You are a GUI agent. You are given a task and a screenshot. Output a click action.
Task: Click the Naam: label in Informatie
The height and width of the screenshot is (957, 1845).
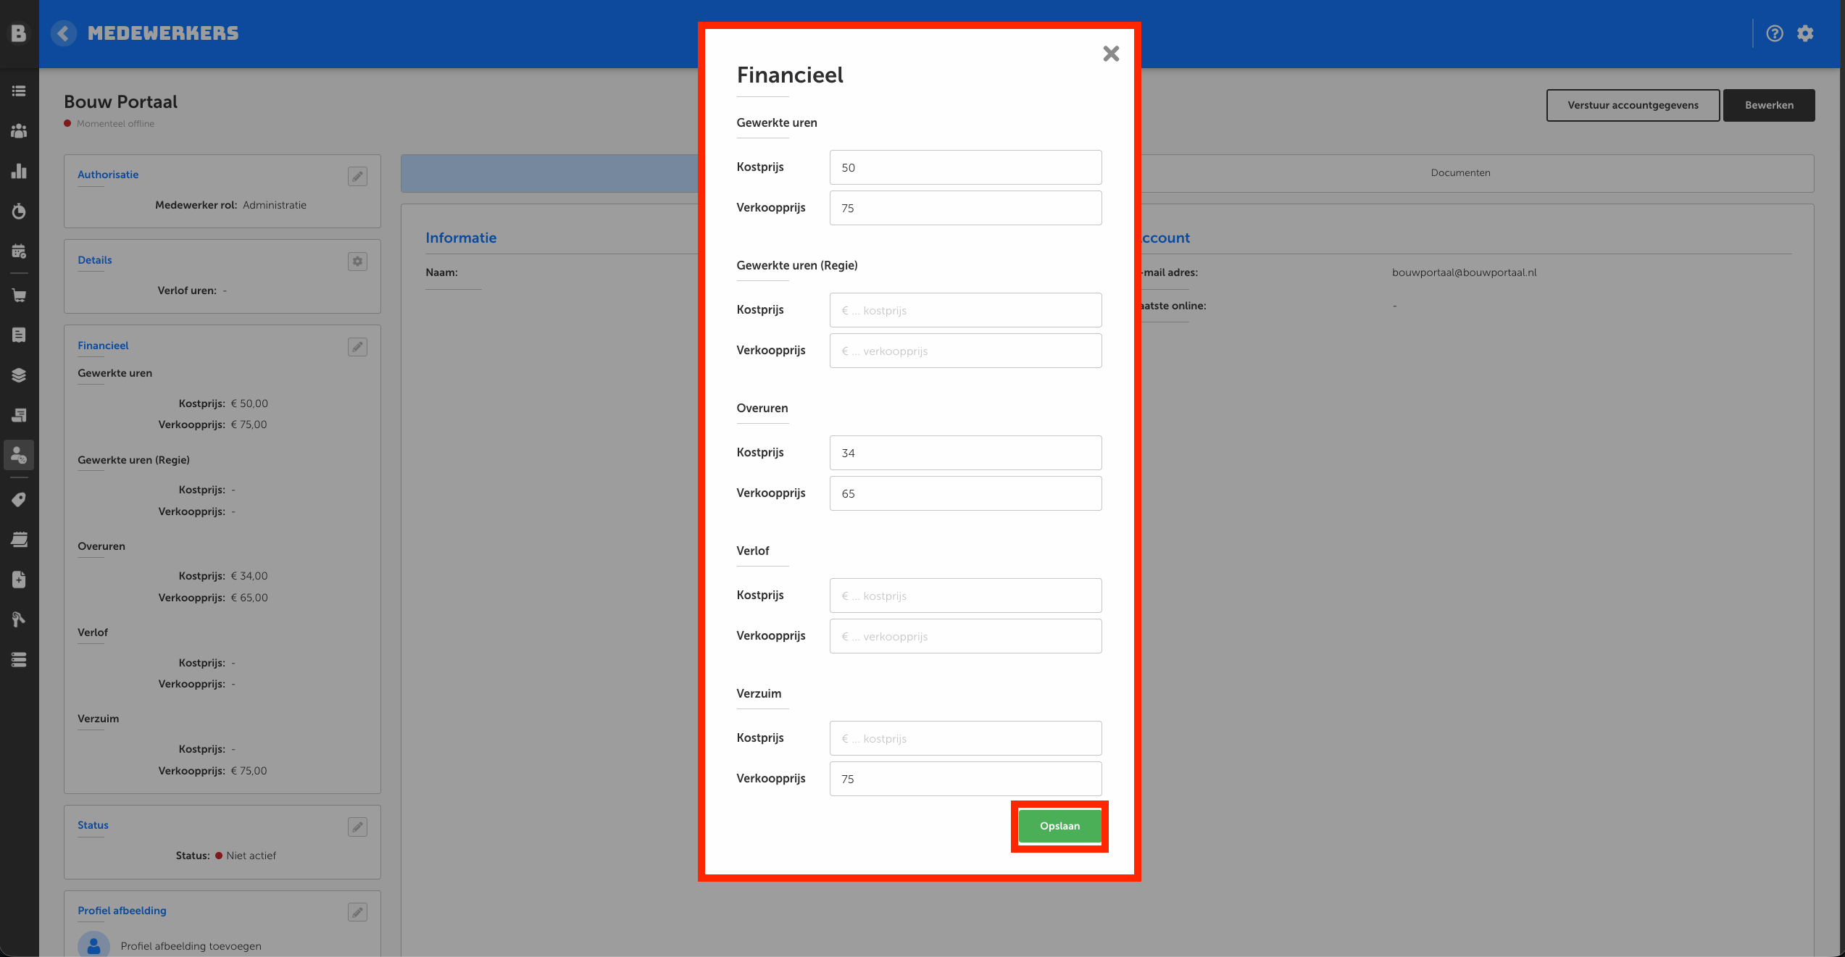[441, 272]
